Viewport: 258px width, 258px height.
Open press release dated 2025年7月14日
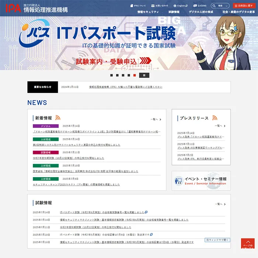[201, 137]
